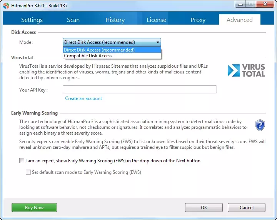Click the 'VirusTotal' section heading
The image size is (277, 220).
22,58
